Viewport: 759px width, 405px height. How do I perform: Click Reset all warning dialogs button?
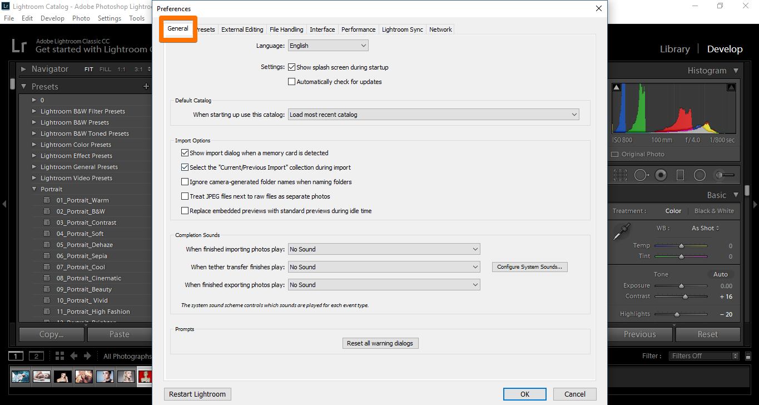(x=380, y=343)
